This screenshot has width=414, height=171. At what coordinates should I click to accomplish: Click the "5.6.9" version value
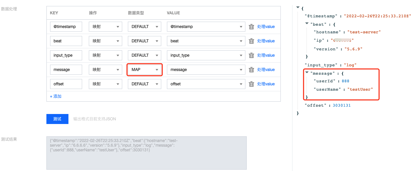pyautogui.click(x=353, y=49)
